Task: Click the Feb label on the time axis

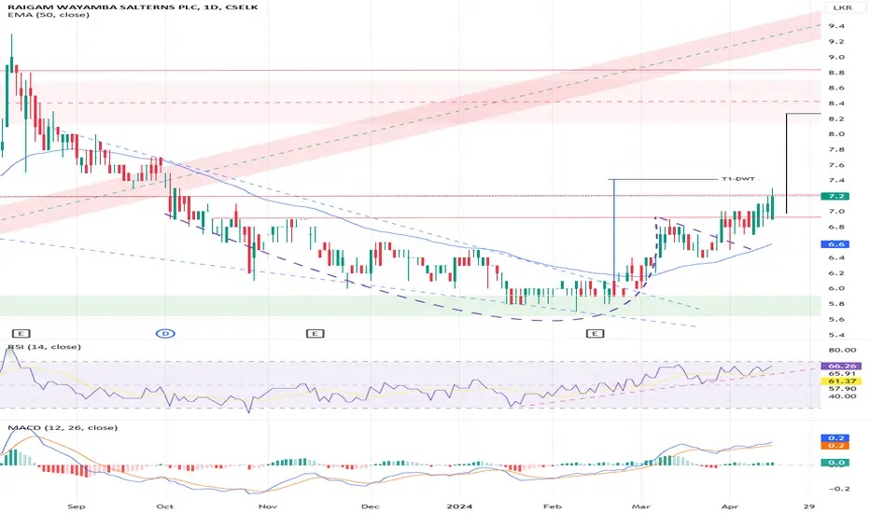Action: pos(552,506)
